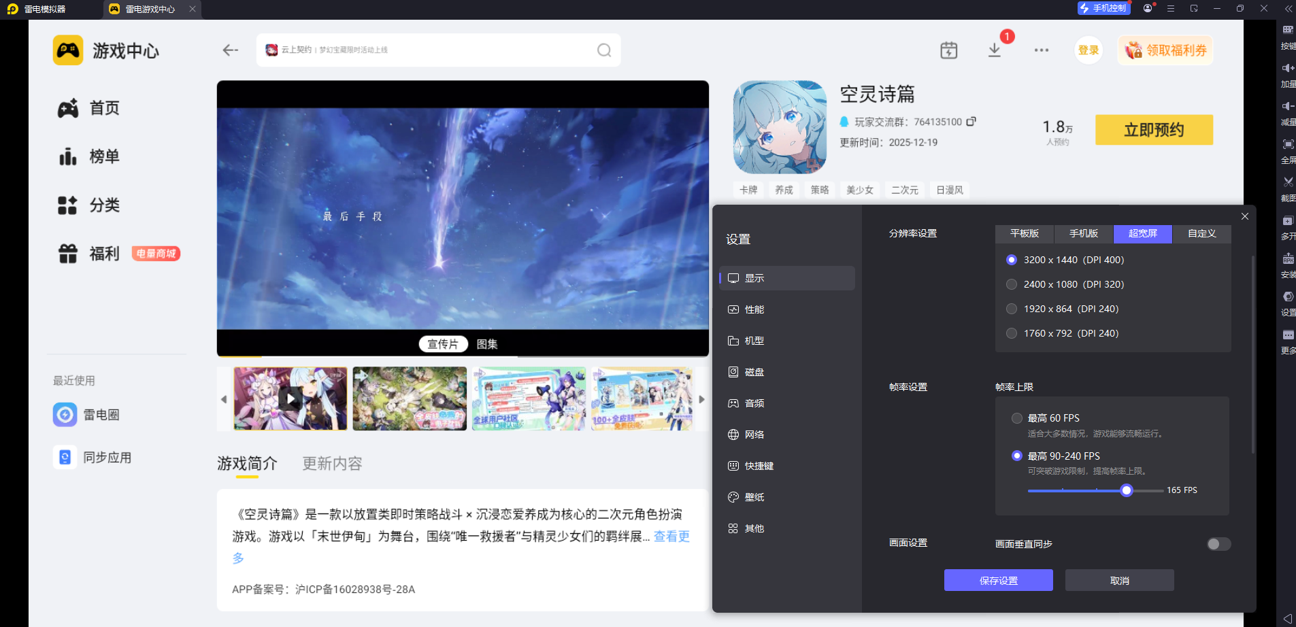Viewport: 1296px width, 627px height.
Task: Open the 游戏简介 tab
Action: point(247,464)
